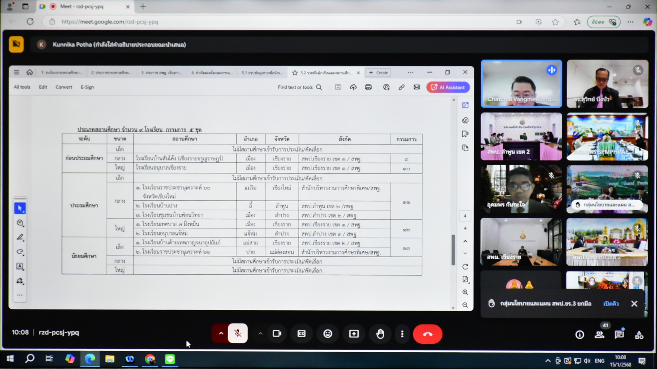Open the page thumbnails panel icon
This screenshot has width=657, height=369.
coord(465,148)
